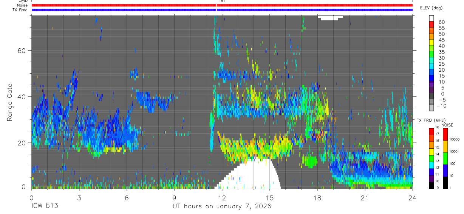Click the red Noise strip above the plot
Viewport: 464px width, 214px height.
[222, 5]
